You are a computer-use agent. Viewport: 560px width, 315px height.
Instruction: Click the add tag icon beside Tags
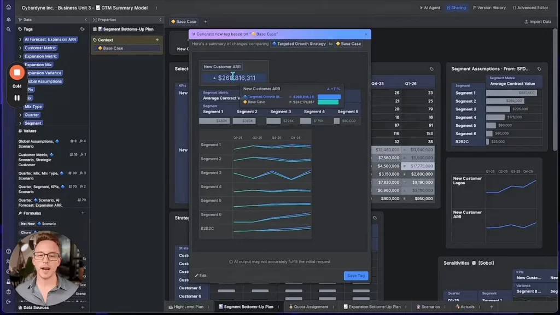(83, 29)
